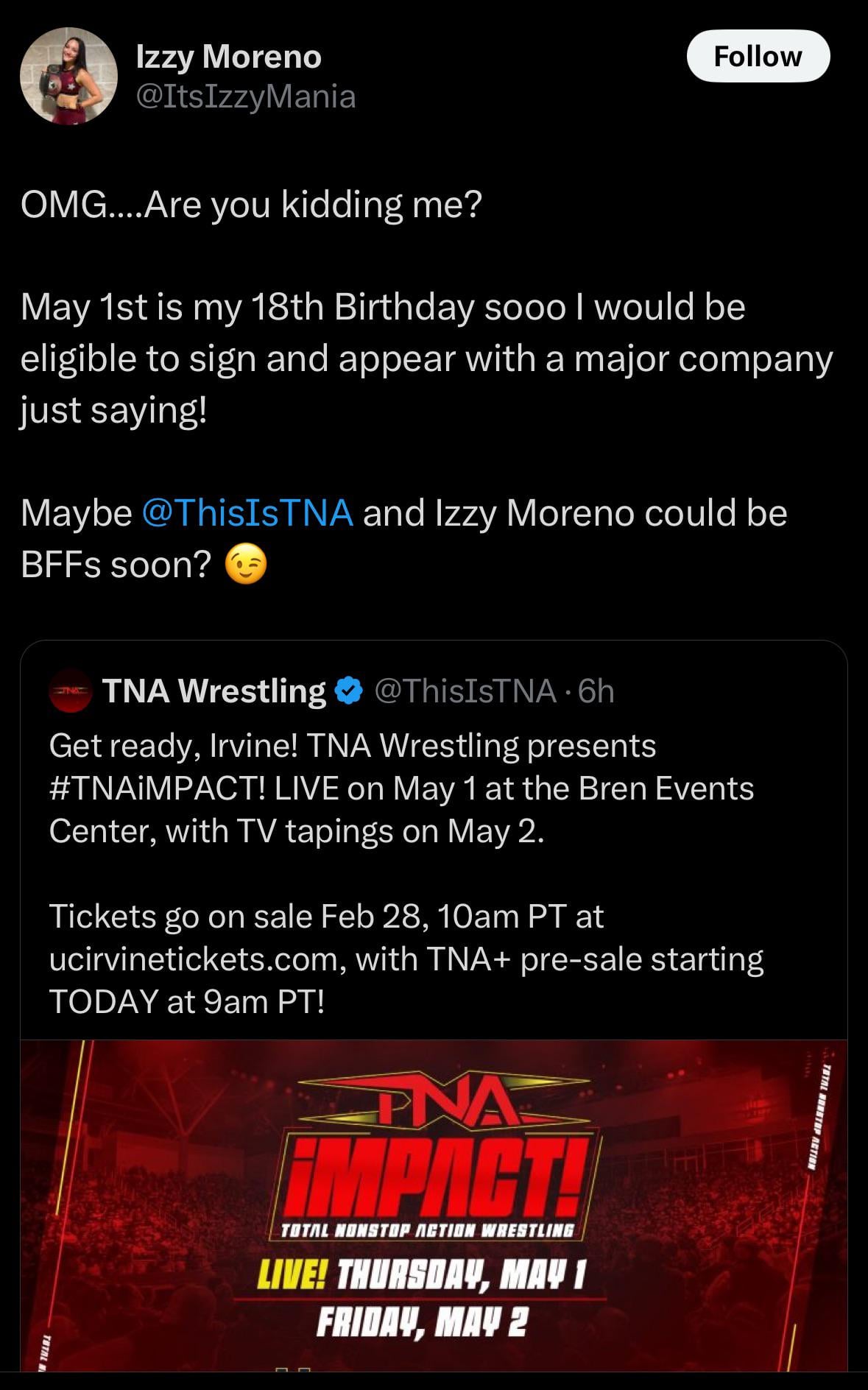Select the TNA Wrestling account name

click(x=214, y=691)
